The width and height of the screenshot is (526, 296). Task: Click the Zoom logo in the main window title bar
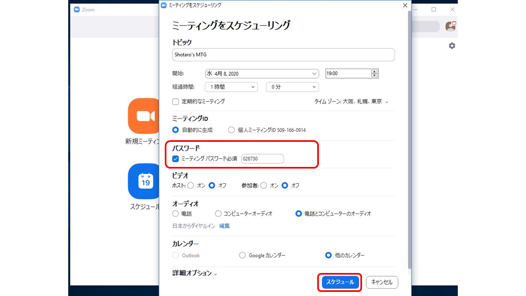77,9
